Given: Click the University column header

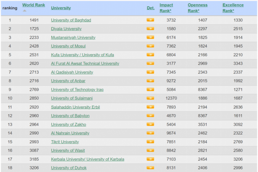Looking at the screenshot, I should pos(61,8).
